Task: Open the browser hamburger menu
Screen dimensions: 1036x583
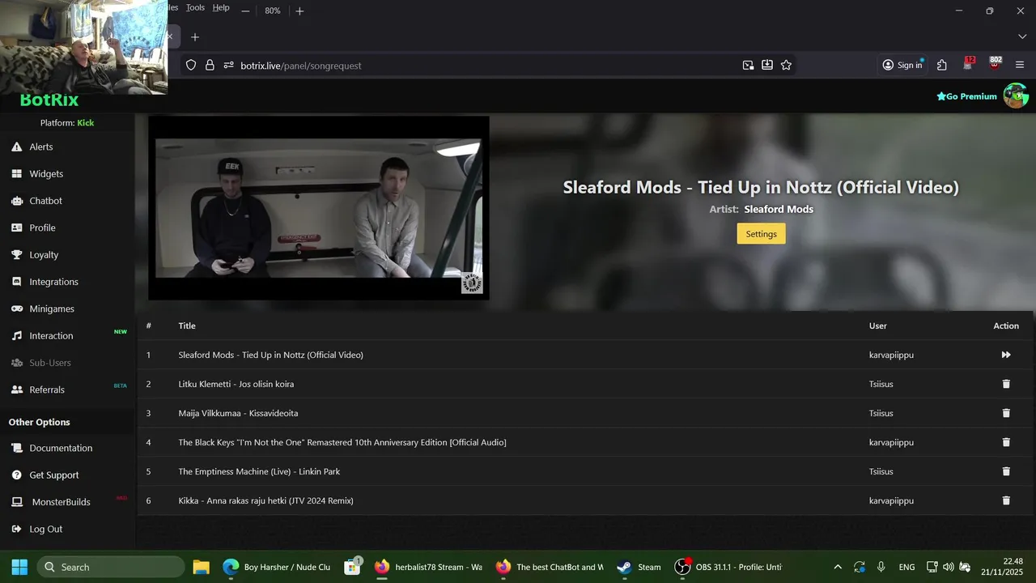Action: coord(1020,65)
